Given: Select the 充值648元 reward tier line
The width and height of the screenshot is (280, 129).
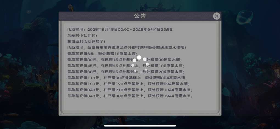Looking at the screenshot, I should pyautogui.click(x=130, y=96).
